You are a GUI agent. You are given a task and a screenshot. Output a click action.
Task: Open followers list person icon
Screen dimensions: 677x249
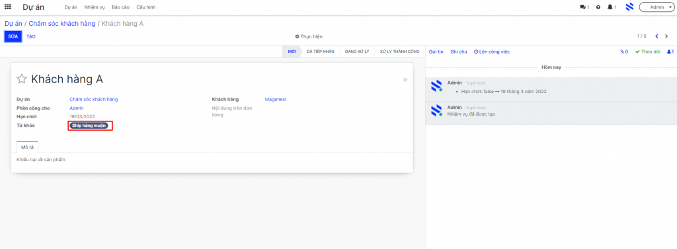point(670,52)
